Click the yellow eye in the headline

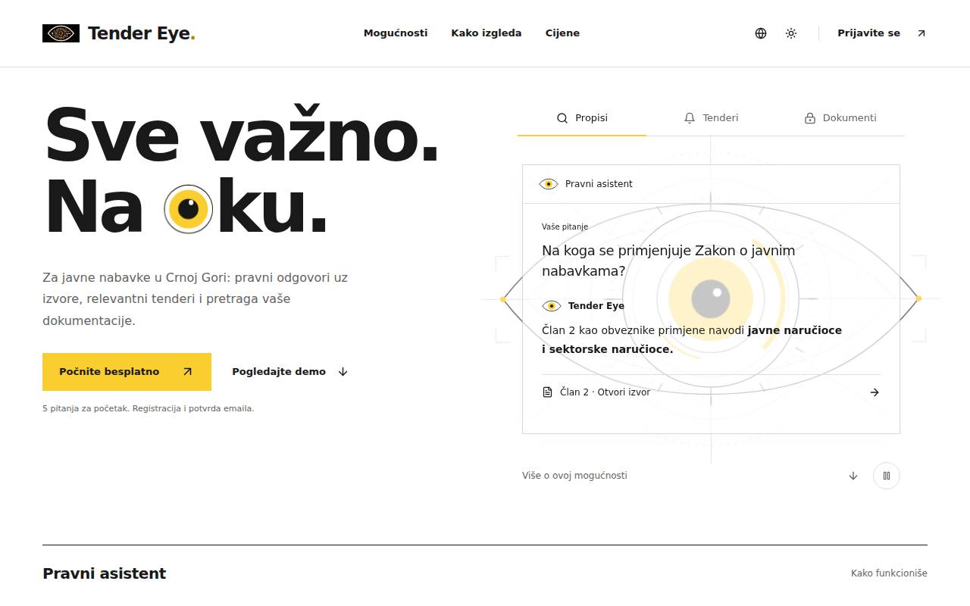pyautogui.click(x=189, y=209)
